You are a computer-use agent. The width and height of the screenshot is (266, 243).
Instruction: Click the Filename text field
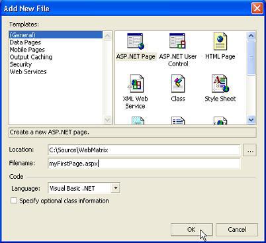point(144,164)
